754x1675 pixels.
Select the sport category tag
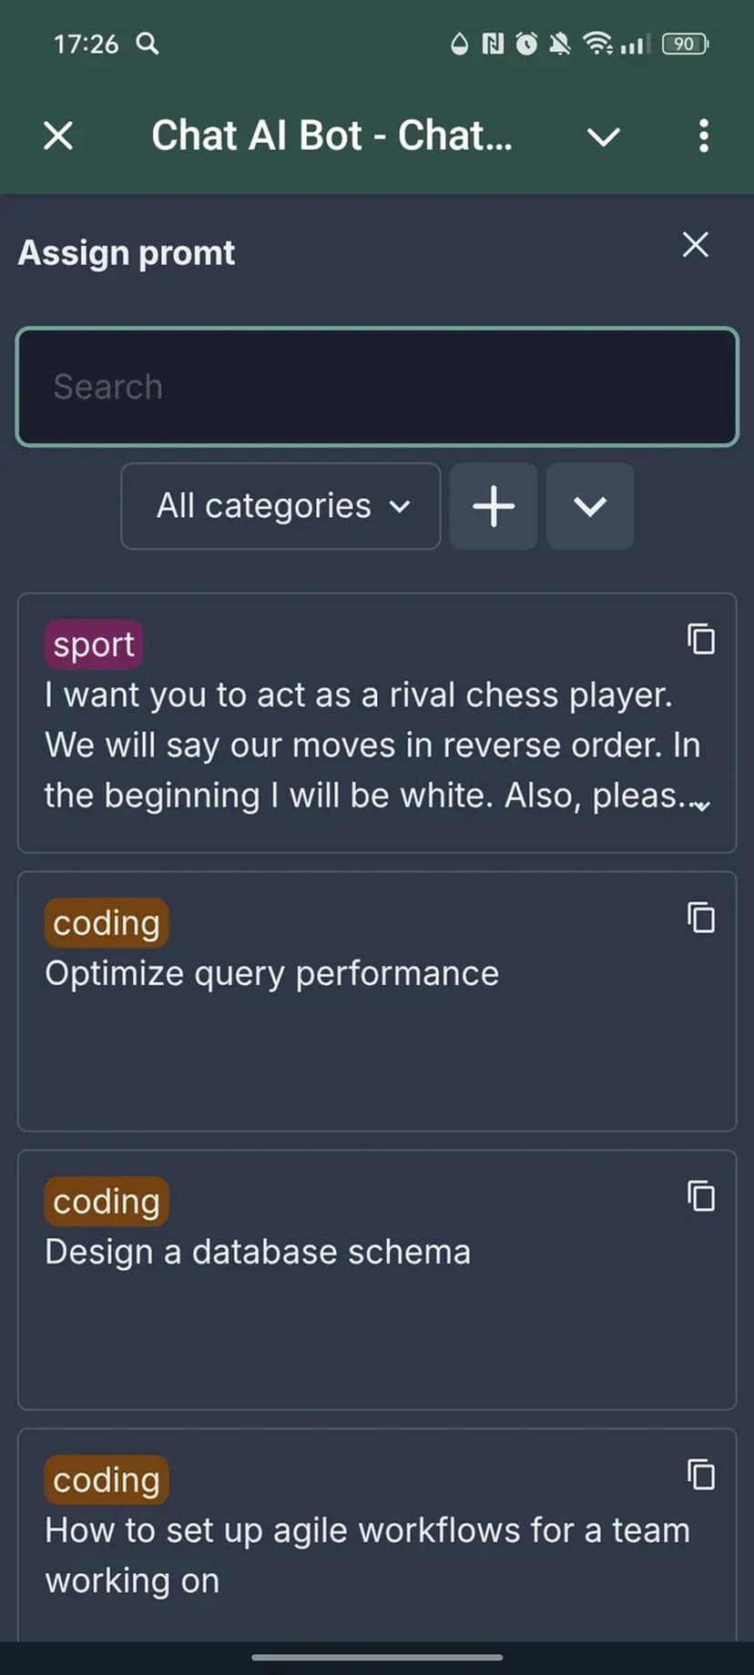pos(94,645)
